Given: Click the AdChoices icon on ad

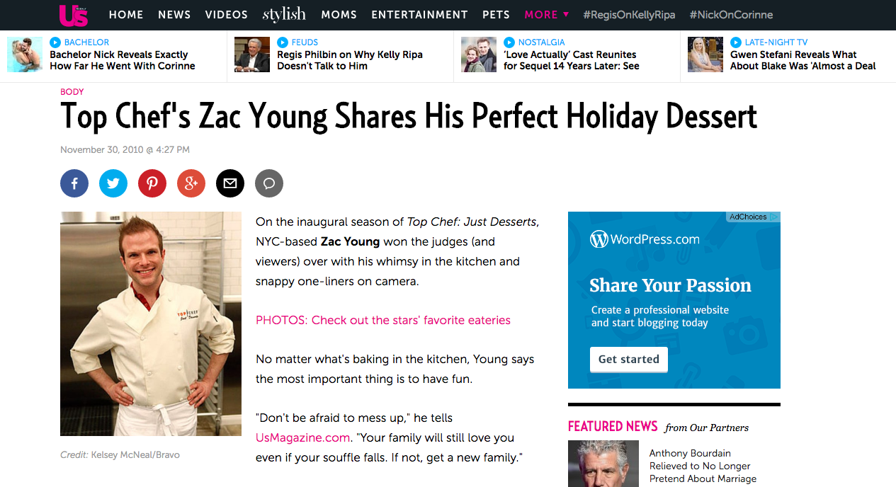Looking at the screenshot, I should pos(775,217).
